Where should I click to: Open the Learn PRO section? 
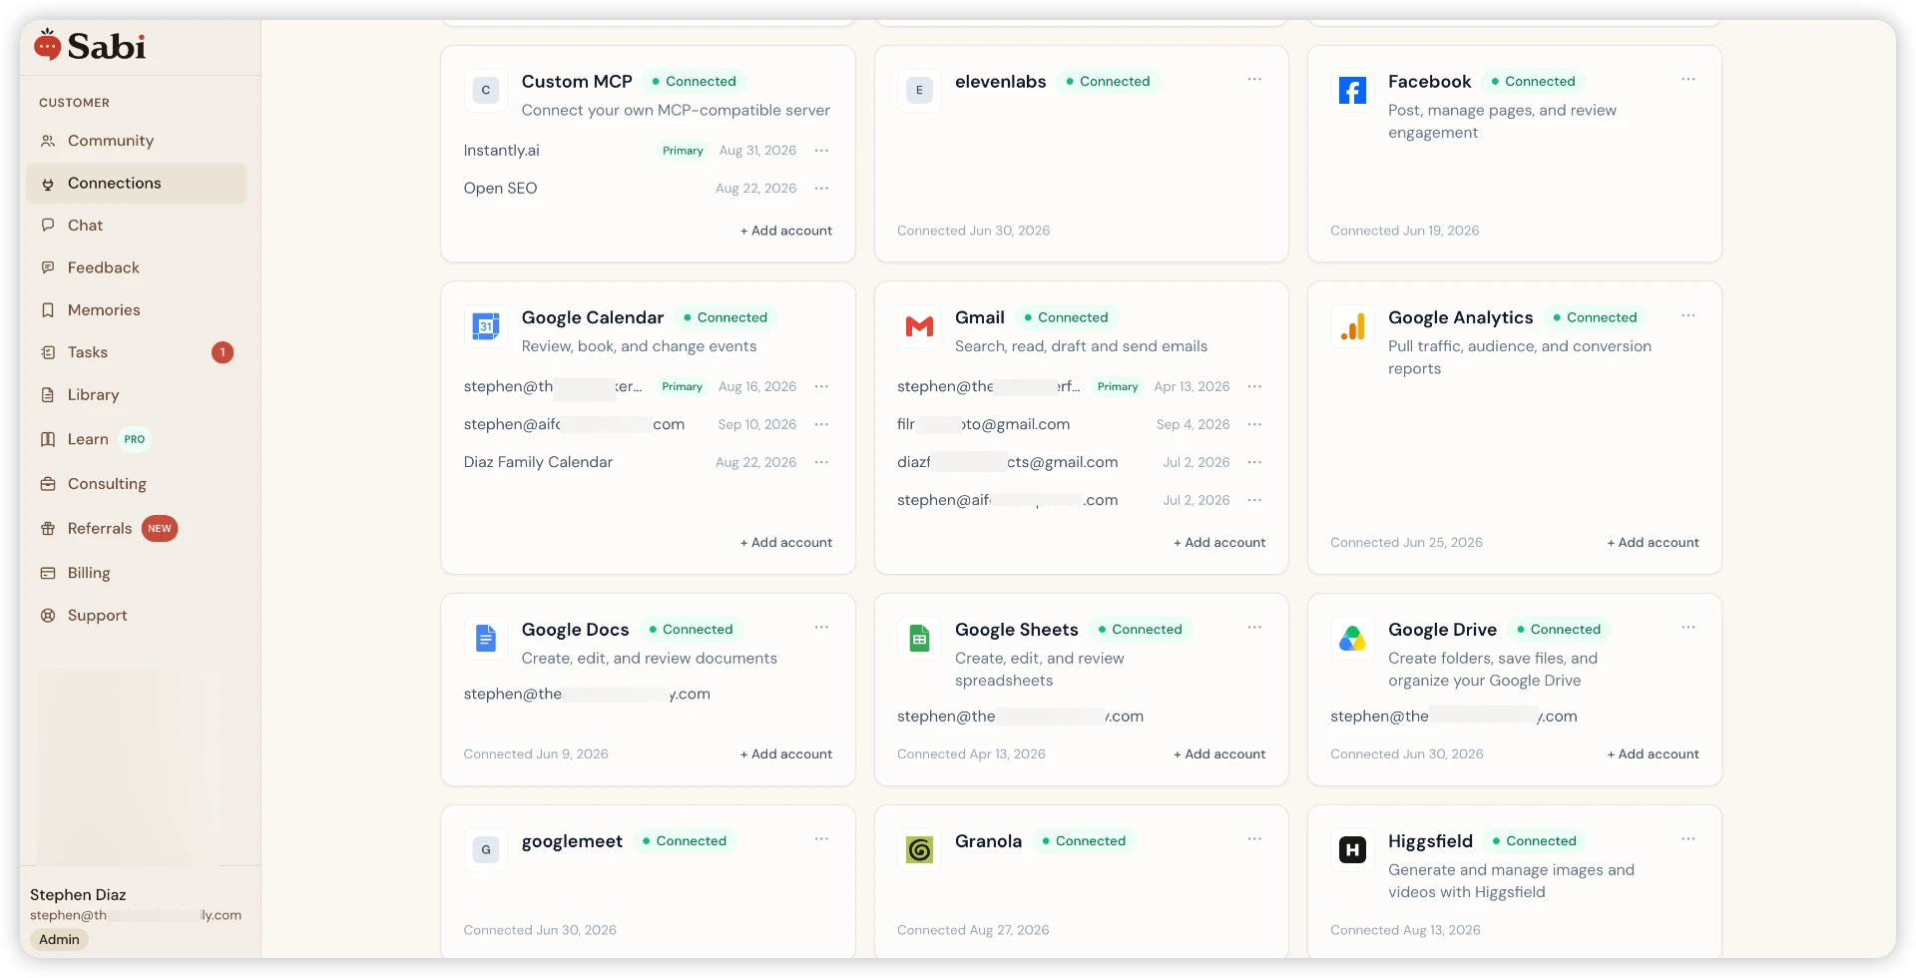[137, 439]
